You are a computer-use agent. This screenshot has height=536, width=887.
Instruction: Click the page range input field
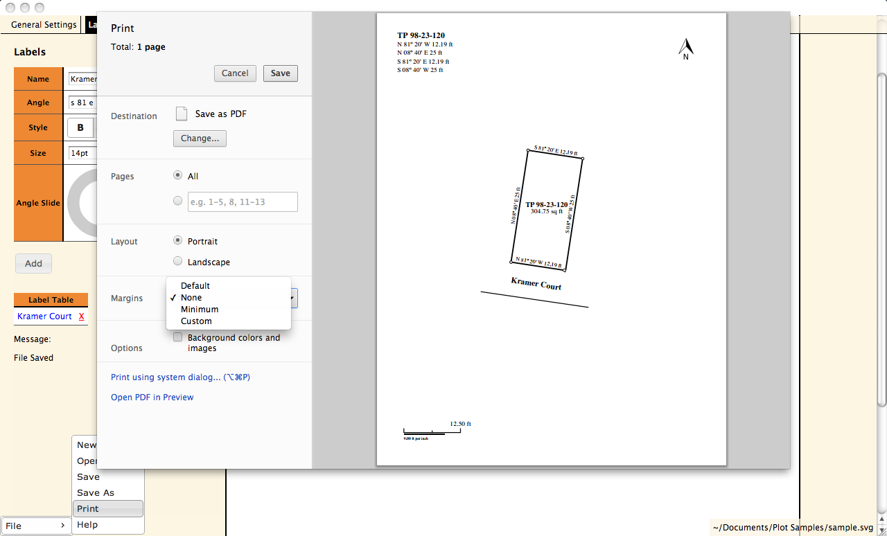242,202
